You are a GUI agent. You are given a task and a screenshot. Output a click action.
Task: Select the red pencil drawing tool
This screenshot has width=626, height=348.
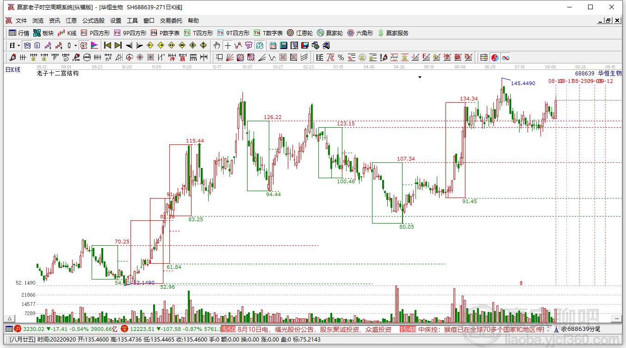12,57
